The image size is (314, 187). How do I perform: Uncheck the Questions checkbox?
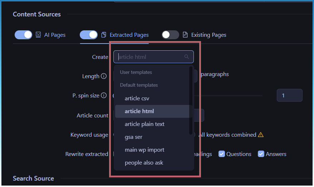[222, 154]
